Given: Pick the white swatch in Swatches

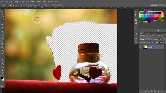Looking at the screenshot, I should [148, 12].
